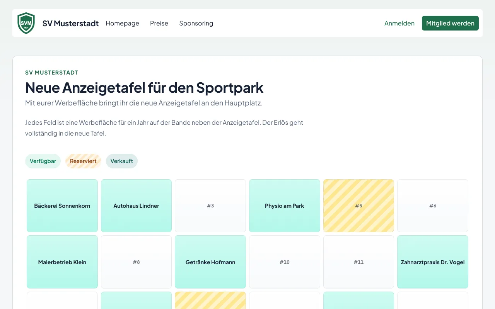
Task: Select the Malerbetrieb Klein ad tile
Action: [x=62, y=262]
